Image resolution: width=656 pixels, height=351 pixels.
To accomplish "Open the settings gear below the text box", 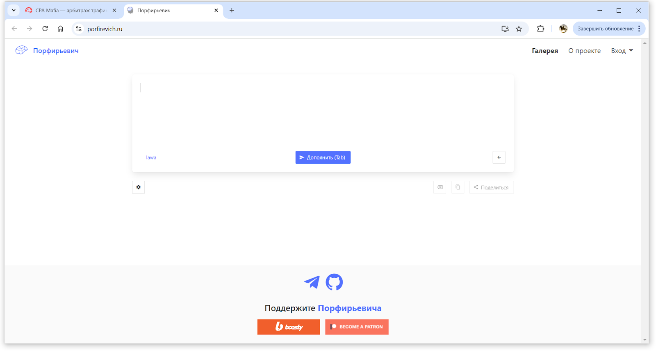I will click(x=139, y=187).
